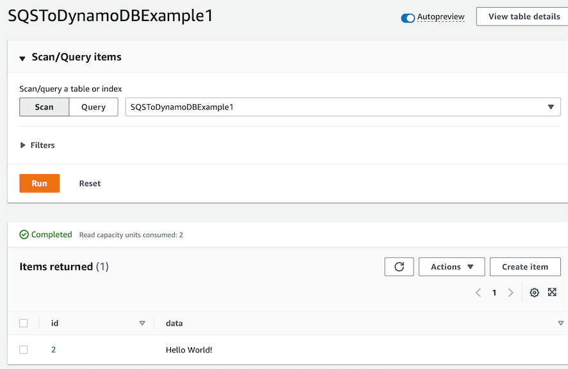
Task: Go to previous page arrow
Action: pos(478,293)
